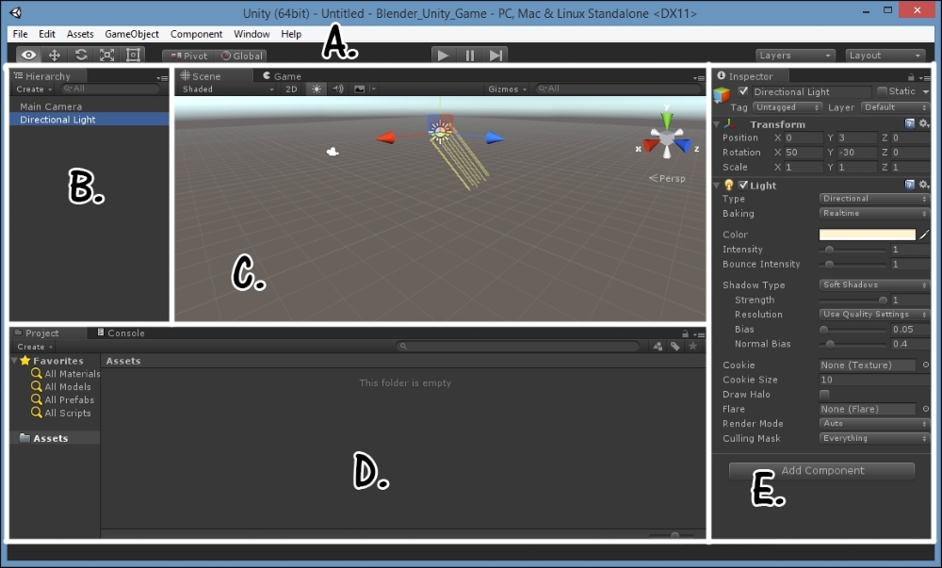Enable the Draw Halo checkbox

824,395
